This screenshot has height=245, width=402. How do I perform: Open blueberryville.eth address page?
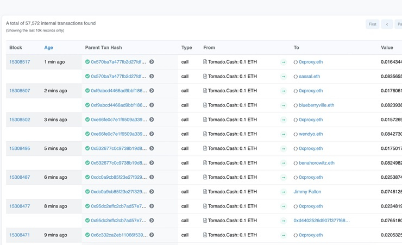coord(316,105)
